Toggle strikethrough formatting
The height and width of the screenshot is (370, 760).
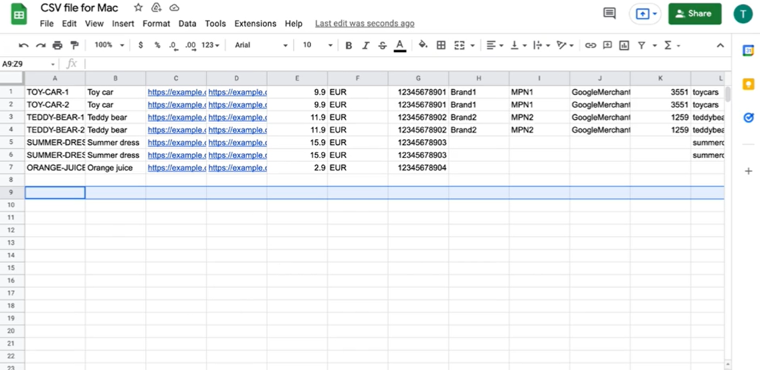click(382, 45)
